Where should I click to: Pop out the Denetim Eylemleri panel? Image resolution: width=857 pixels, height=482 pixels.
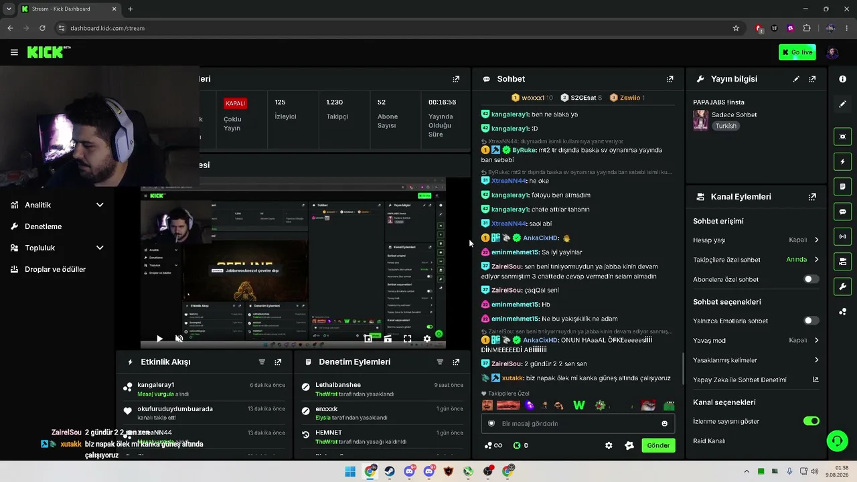click(x=456, y=362)
